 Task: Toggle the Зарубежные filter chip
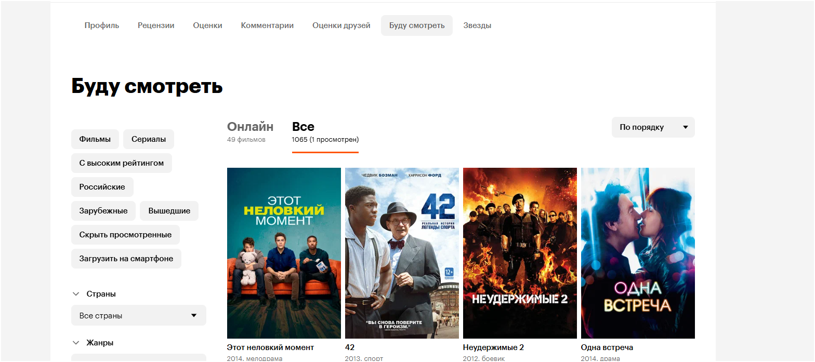(103, 211)
